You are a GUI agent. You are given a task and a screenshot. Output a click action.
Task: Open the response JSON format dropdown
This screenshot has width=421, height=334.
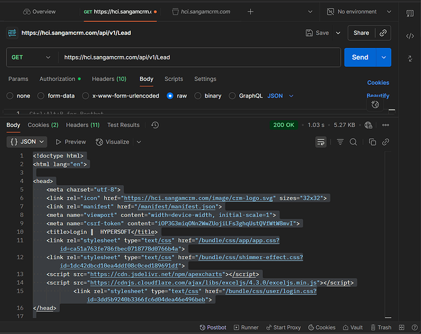coord(27,142)
